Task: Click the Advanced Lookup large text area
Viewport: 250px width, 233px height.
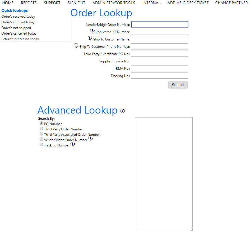Action: coord(164,174)
